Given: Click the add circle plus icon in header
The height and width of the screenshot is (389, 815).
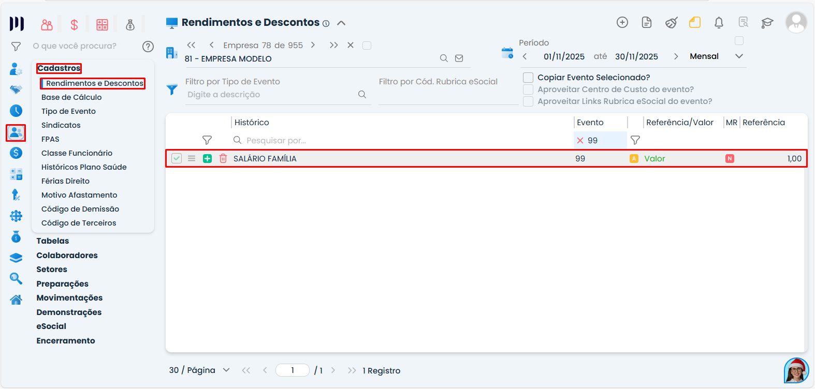Looking at the screenshot, I should pos(622,22).
